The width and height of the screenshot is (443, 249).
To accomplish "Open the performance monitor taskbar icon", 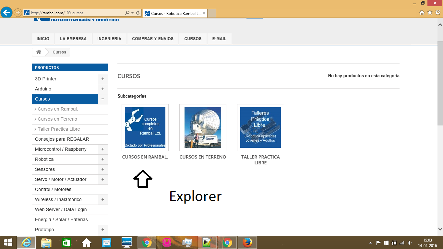I will (187, 243).
